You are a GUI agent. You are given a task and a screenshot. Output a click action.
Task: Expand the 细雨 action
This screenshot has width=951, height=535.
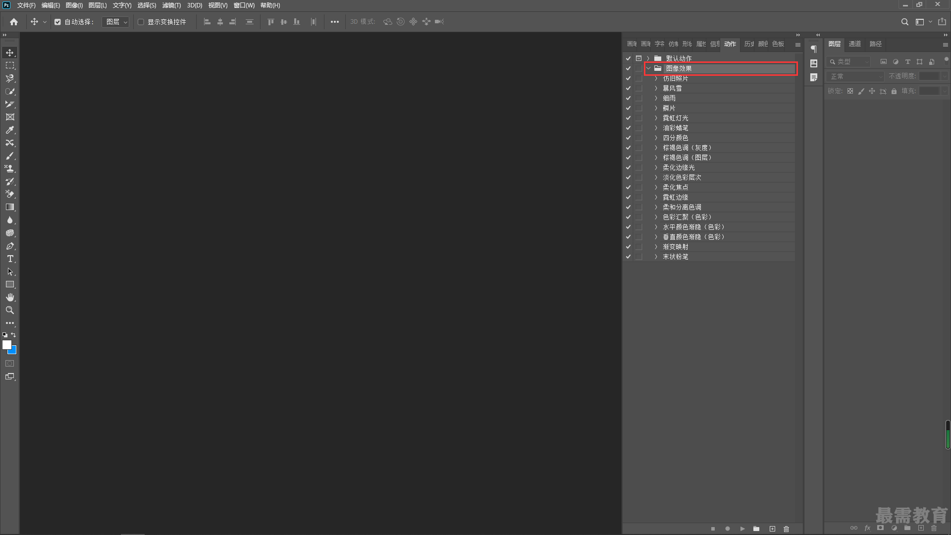coord(656,98)
